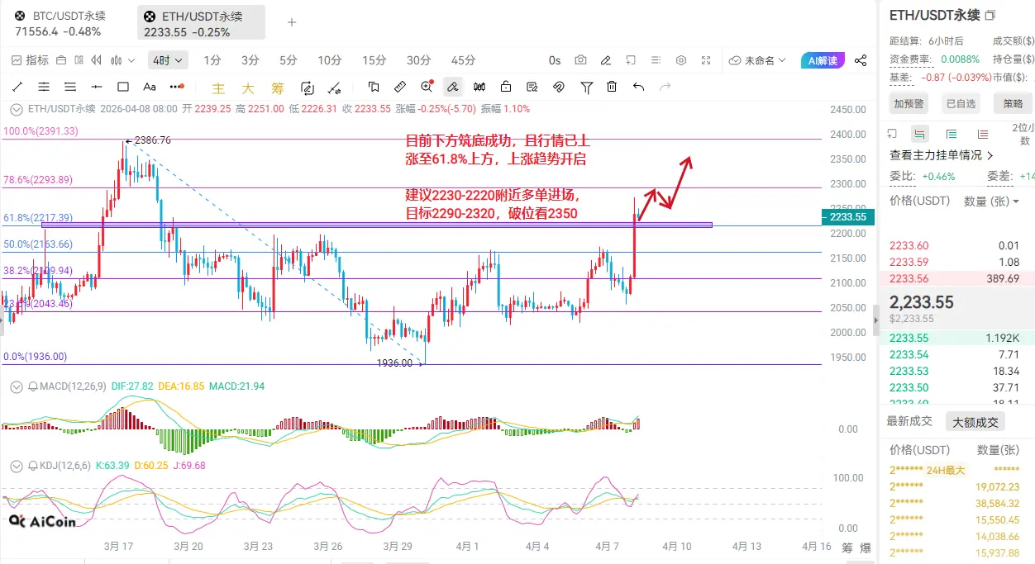Click the magnet eraser drawing tool
The height and width of the screenshot is (564, 1035).
click(453, 87)
